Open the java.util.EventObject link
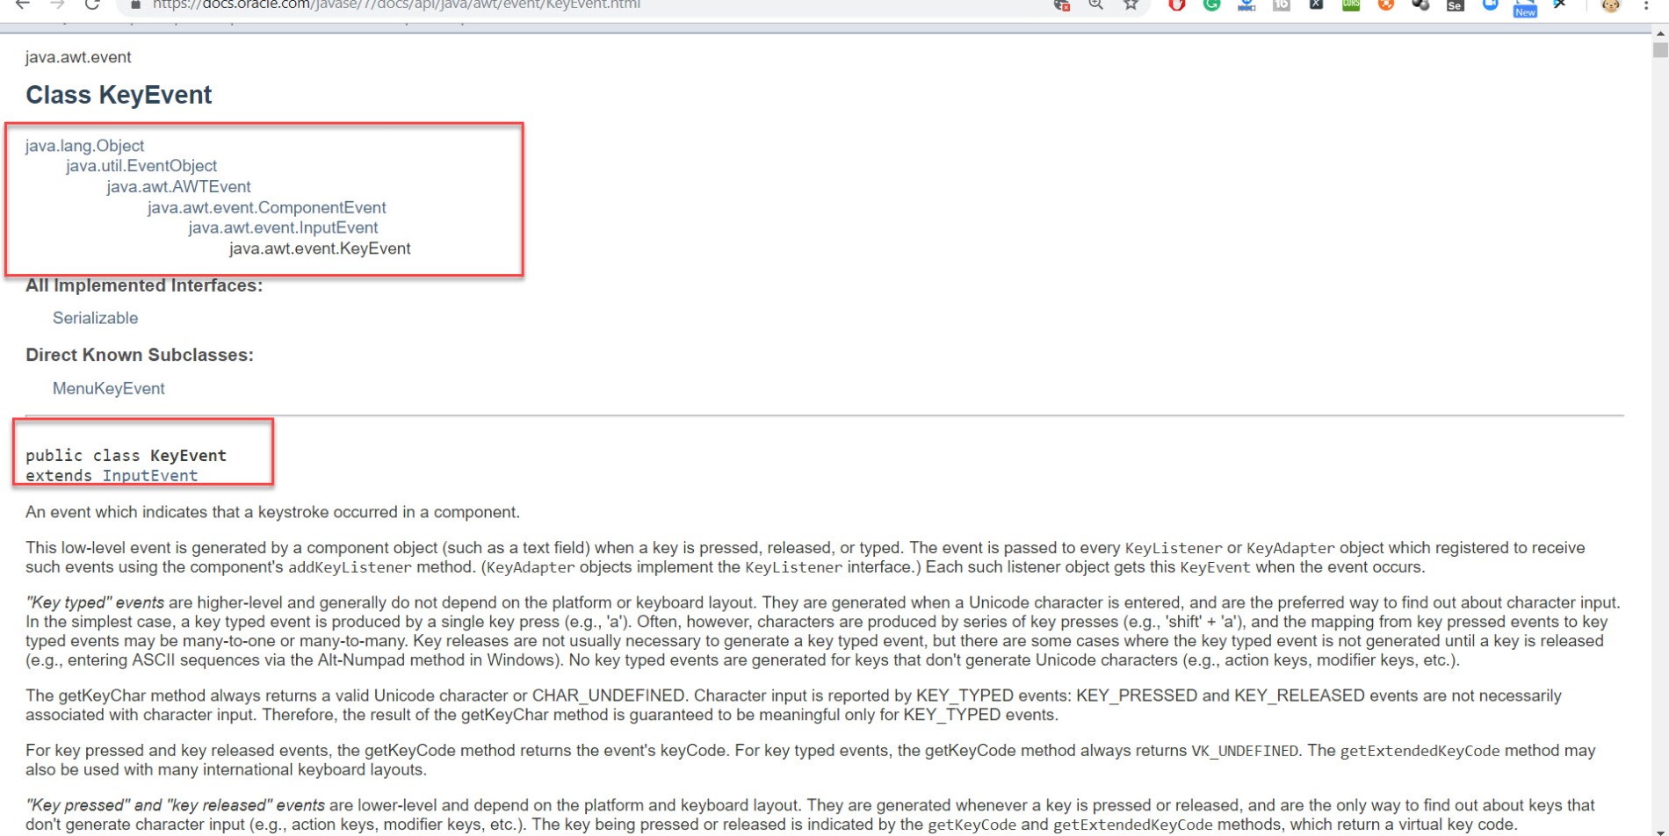1669x836 pixels. [x=141, y=166]
